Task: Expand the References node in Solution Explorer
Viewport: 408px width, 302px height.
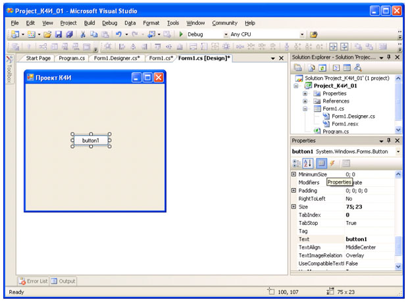Action: pos(305,101)
